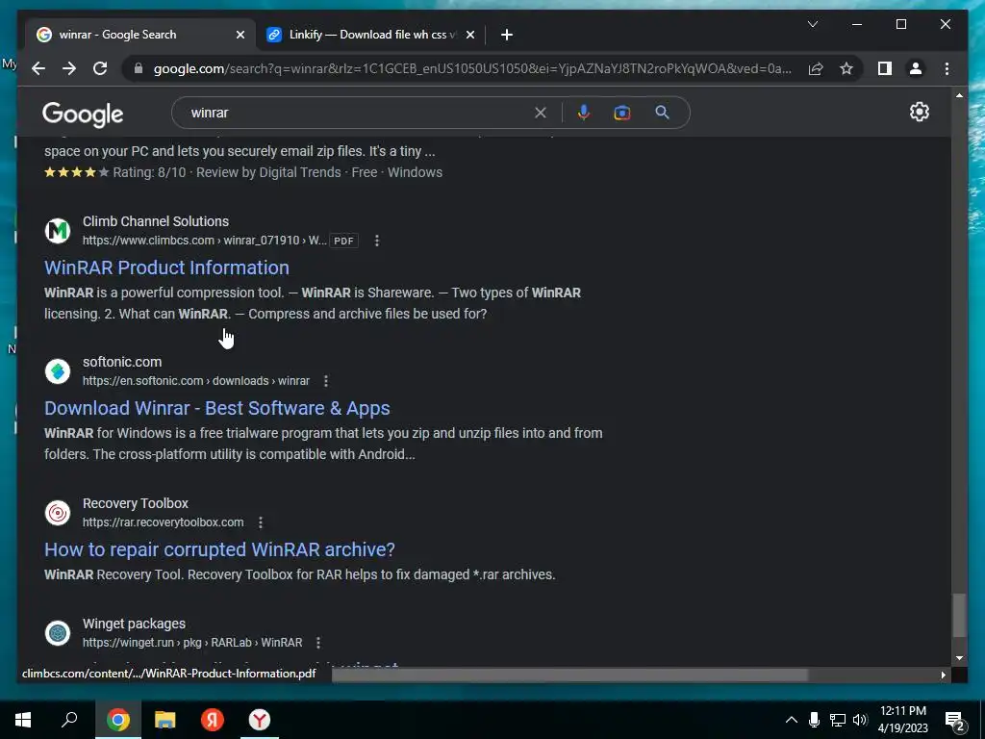The width and height of the screenshot is (985, 739).
Task: Open Chrome profile menu
Action: click(916, 68)
